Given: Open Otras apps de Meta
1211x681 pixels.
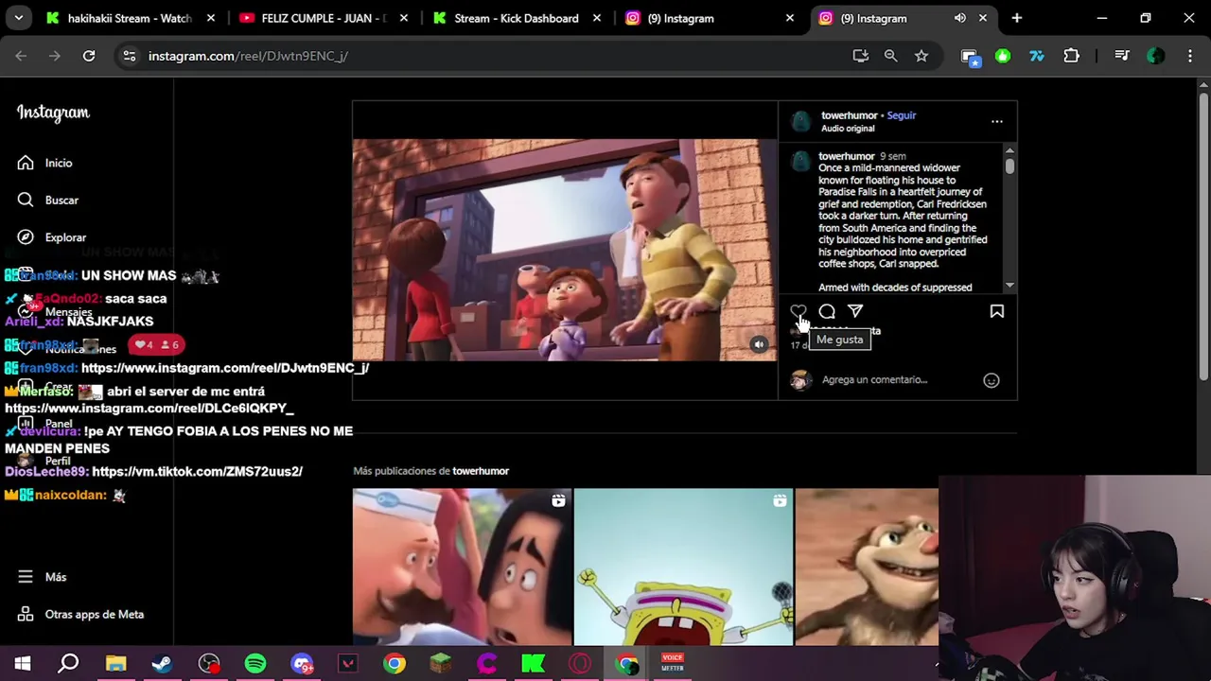Looking at the screenshot, I should point(80,615).
